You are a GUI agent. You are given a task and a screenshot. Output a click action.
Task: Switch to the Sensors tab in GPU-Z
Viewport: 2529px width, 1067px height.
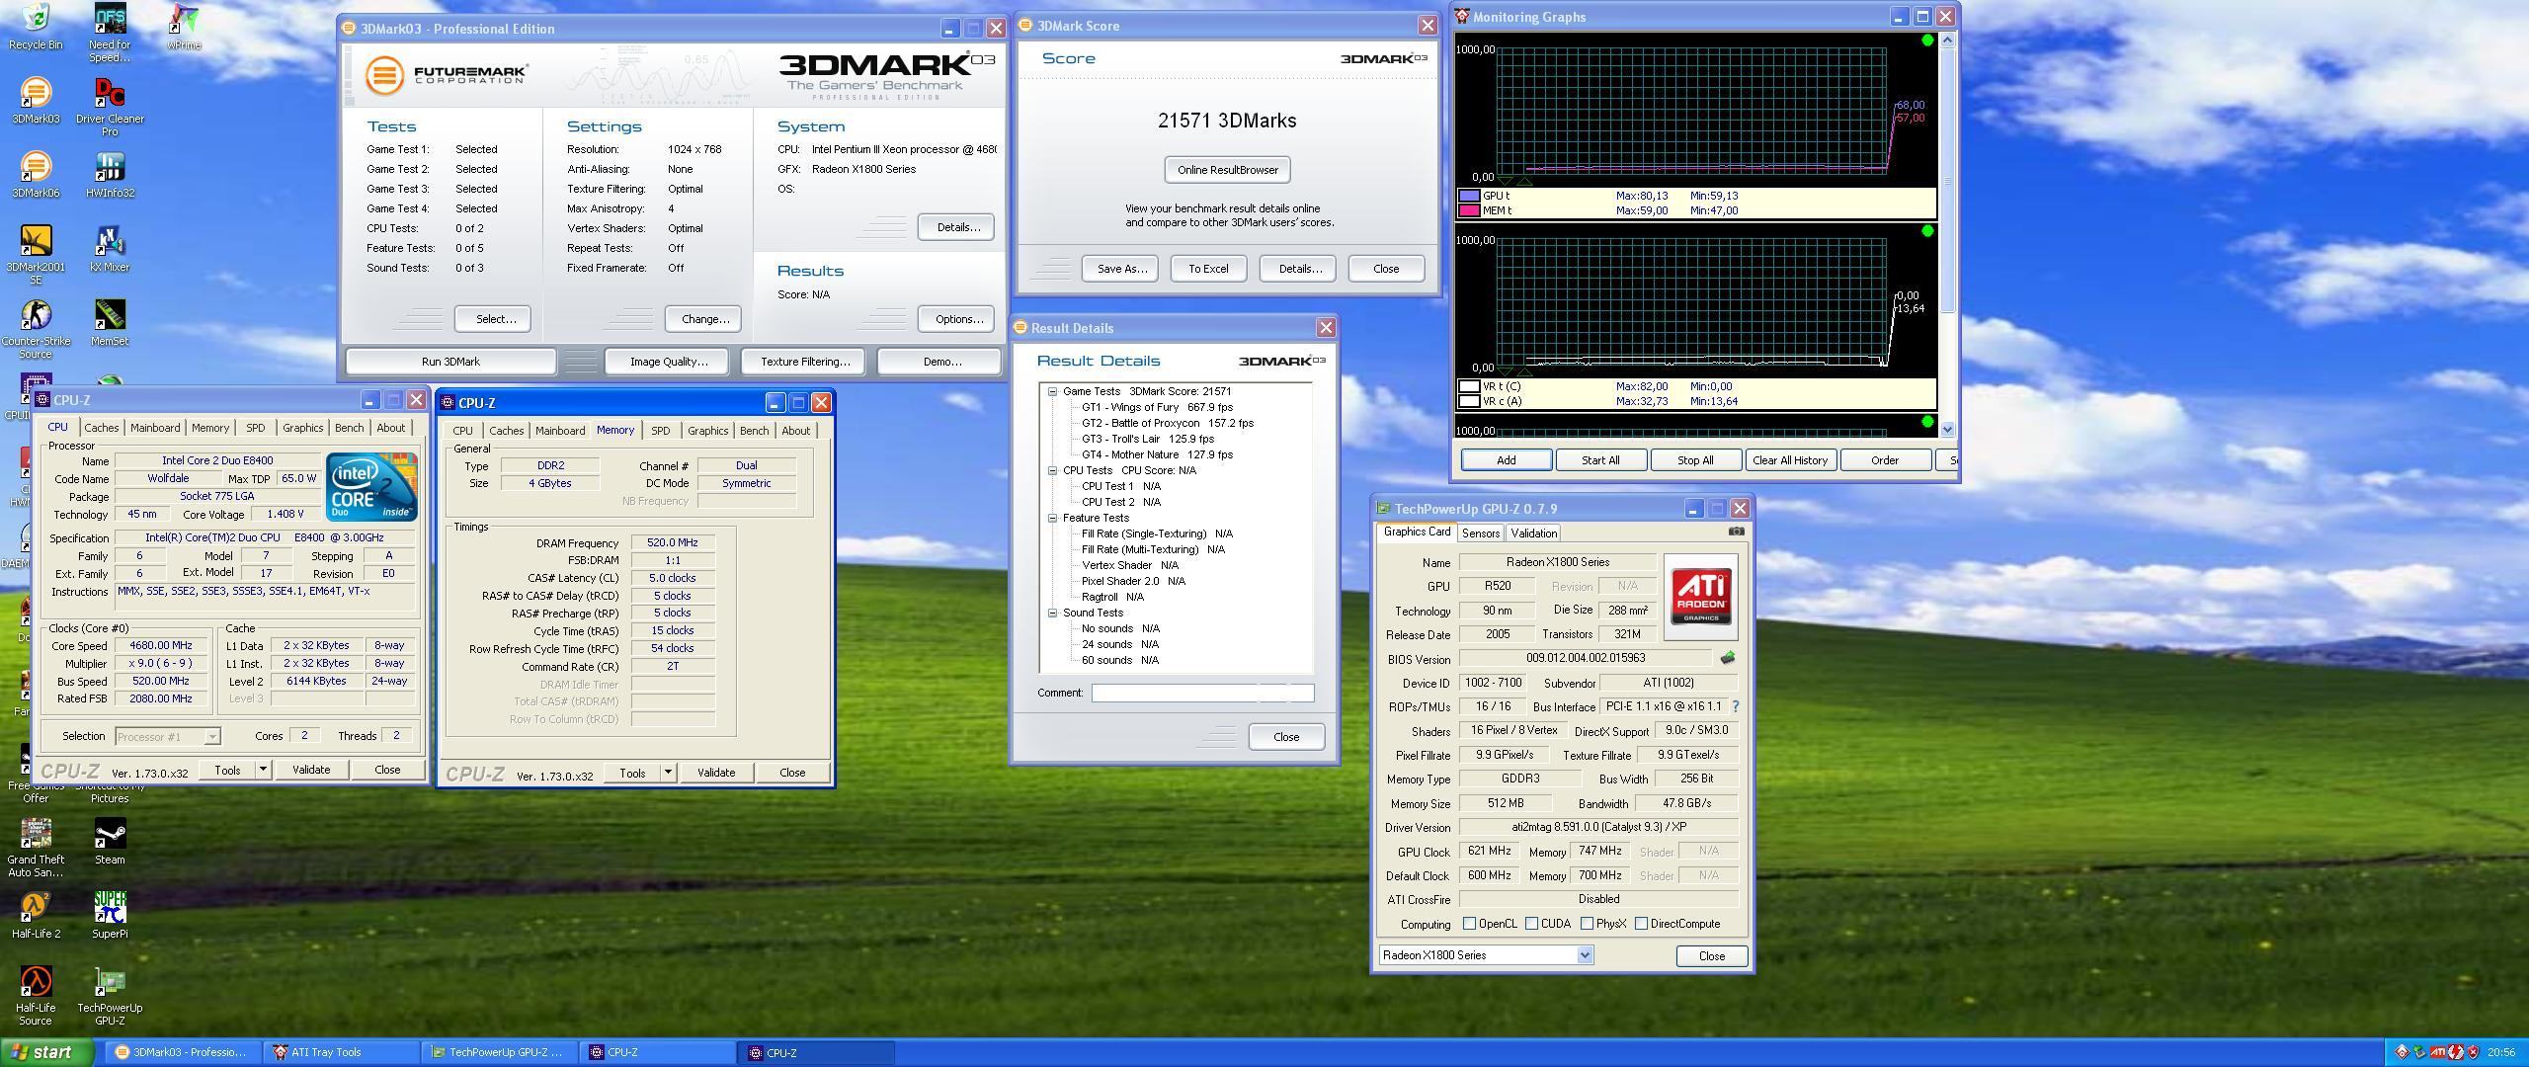tap(1480, 533)
